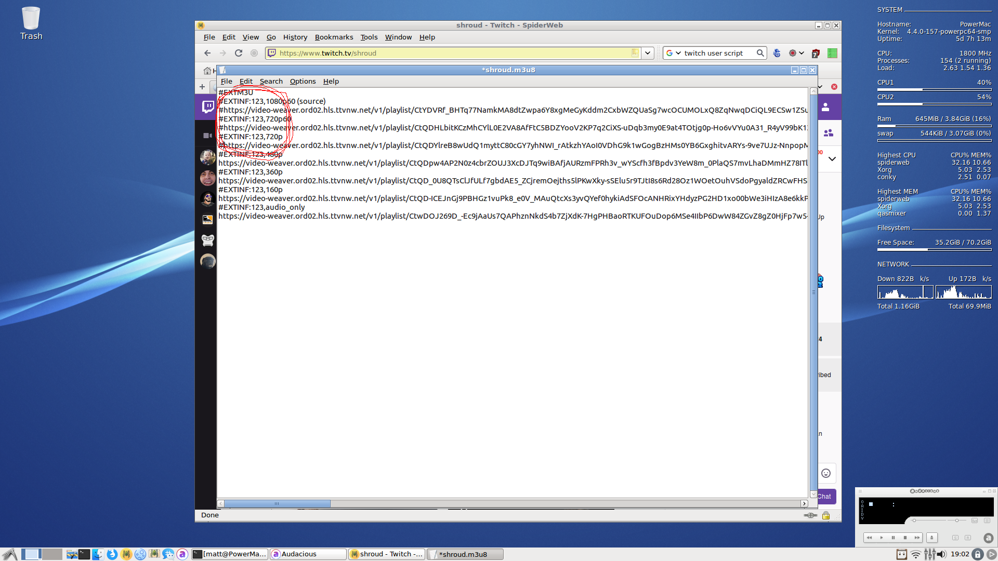Image resolution: width=998 pixels, height=561 pixels.
Task: Expand the chevron below friends icon
Action: click(x=832, y=159)
